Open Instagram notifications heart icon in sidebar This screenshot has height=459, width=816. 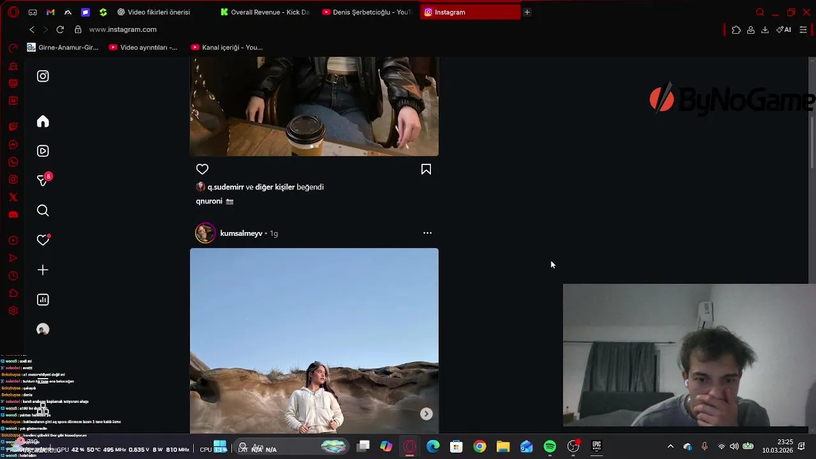point(43,240)
